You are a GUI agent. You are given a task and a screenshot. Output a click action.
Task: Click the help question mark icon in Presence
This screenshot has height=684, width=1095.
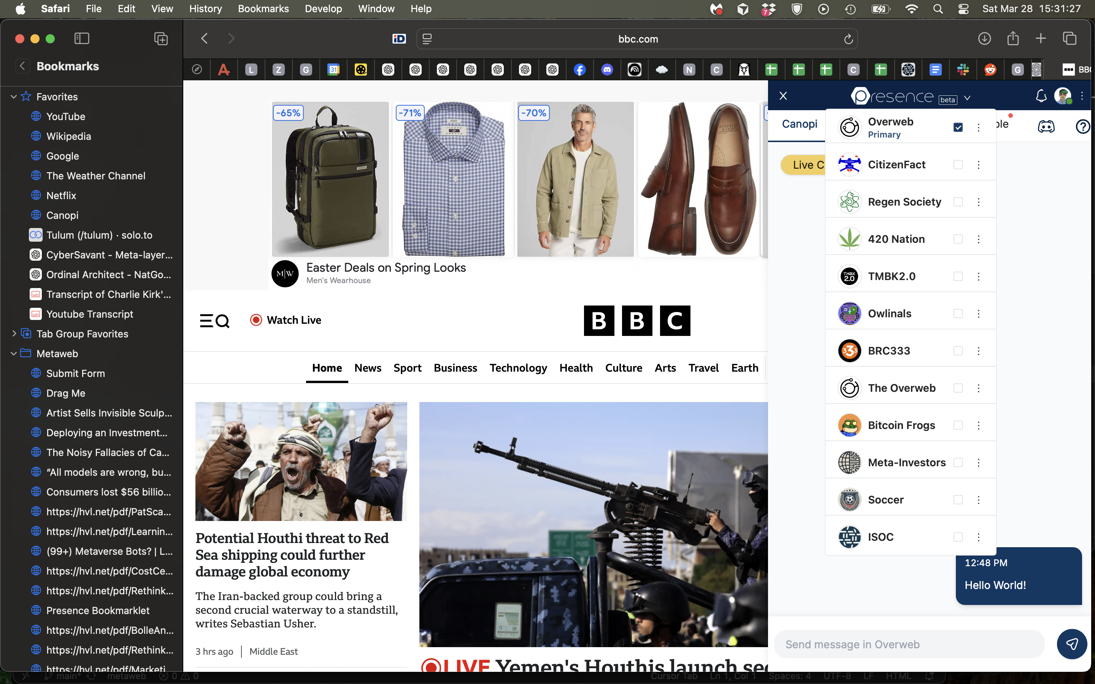[x=1082, y=127]
